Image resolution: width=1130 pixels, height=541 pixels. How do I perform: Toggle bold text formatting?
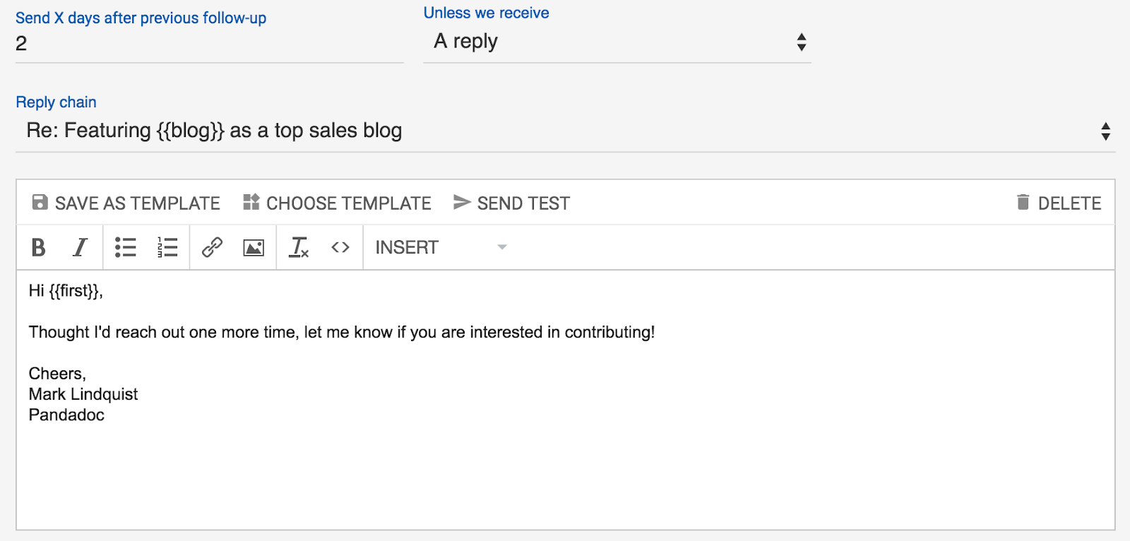click(x=39, y=247)
